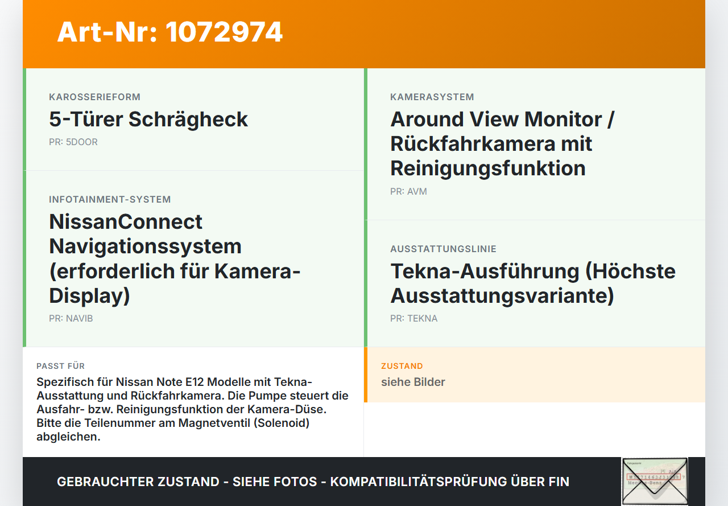Click the envelope icon in the footer
This screenshot has height=506, width=728.
pos(654,482)
